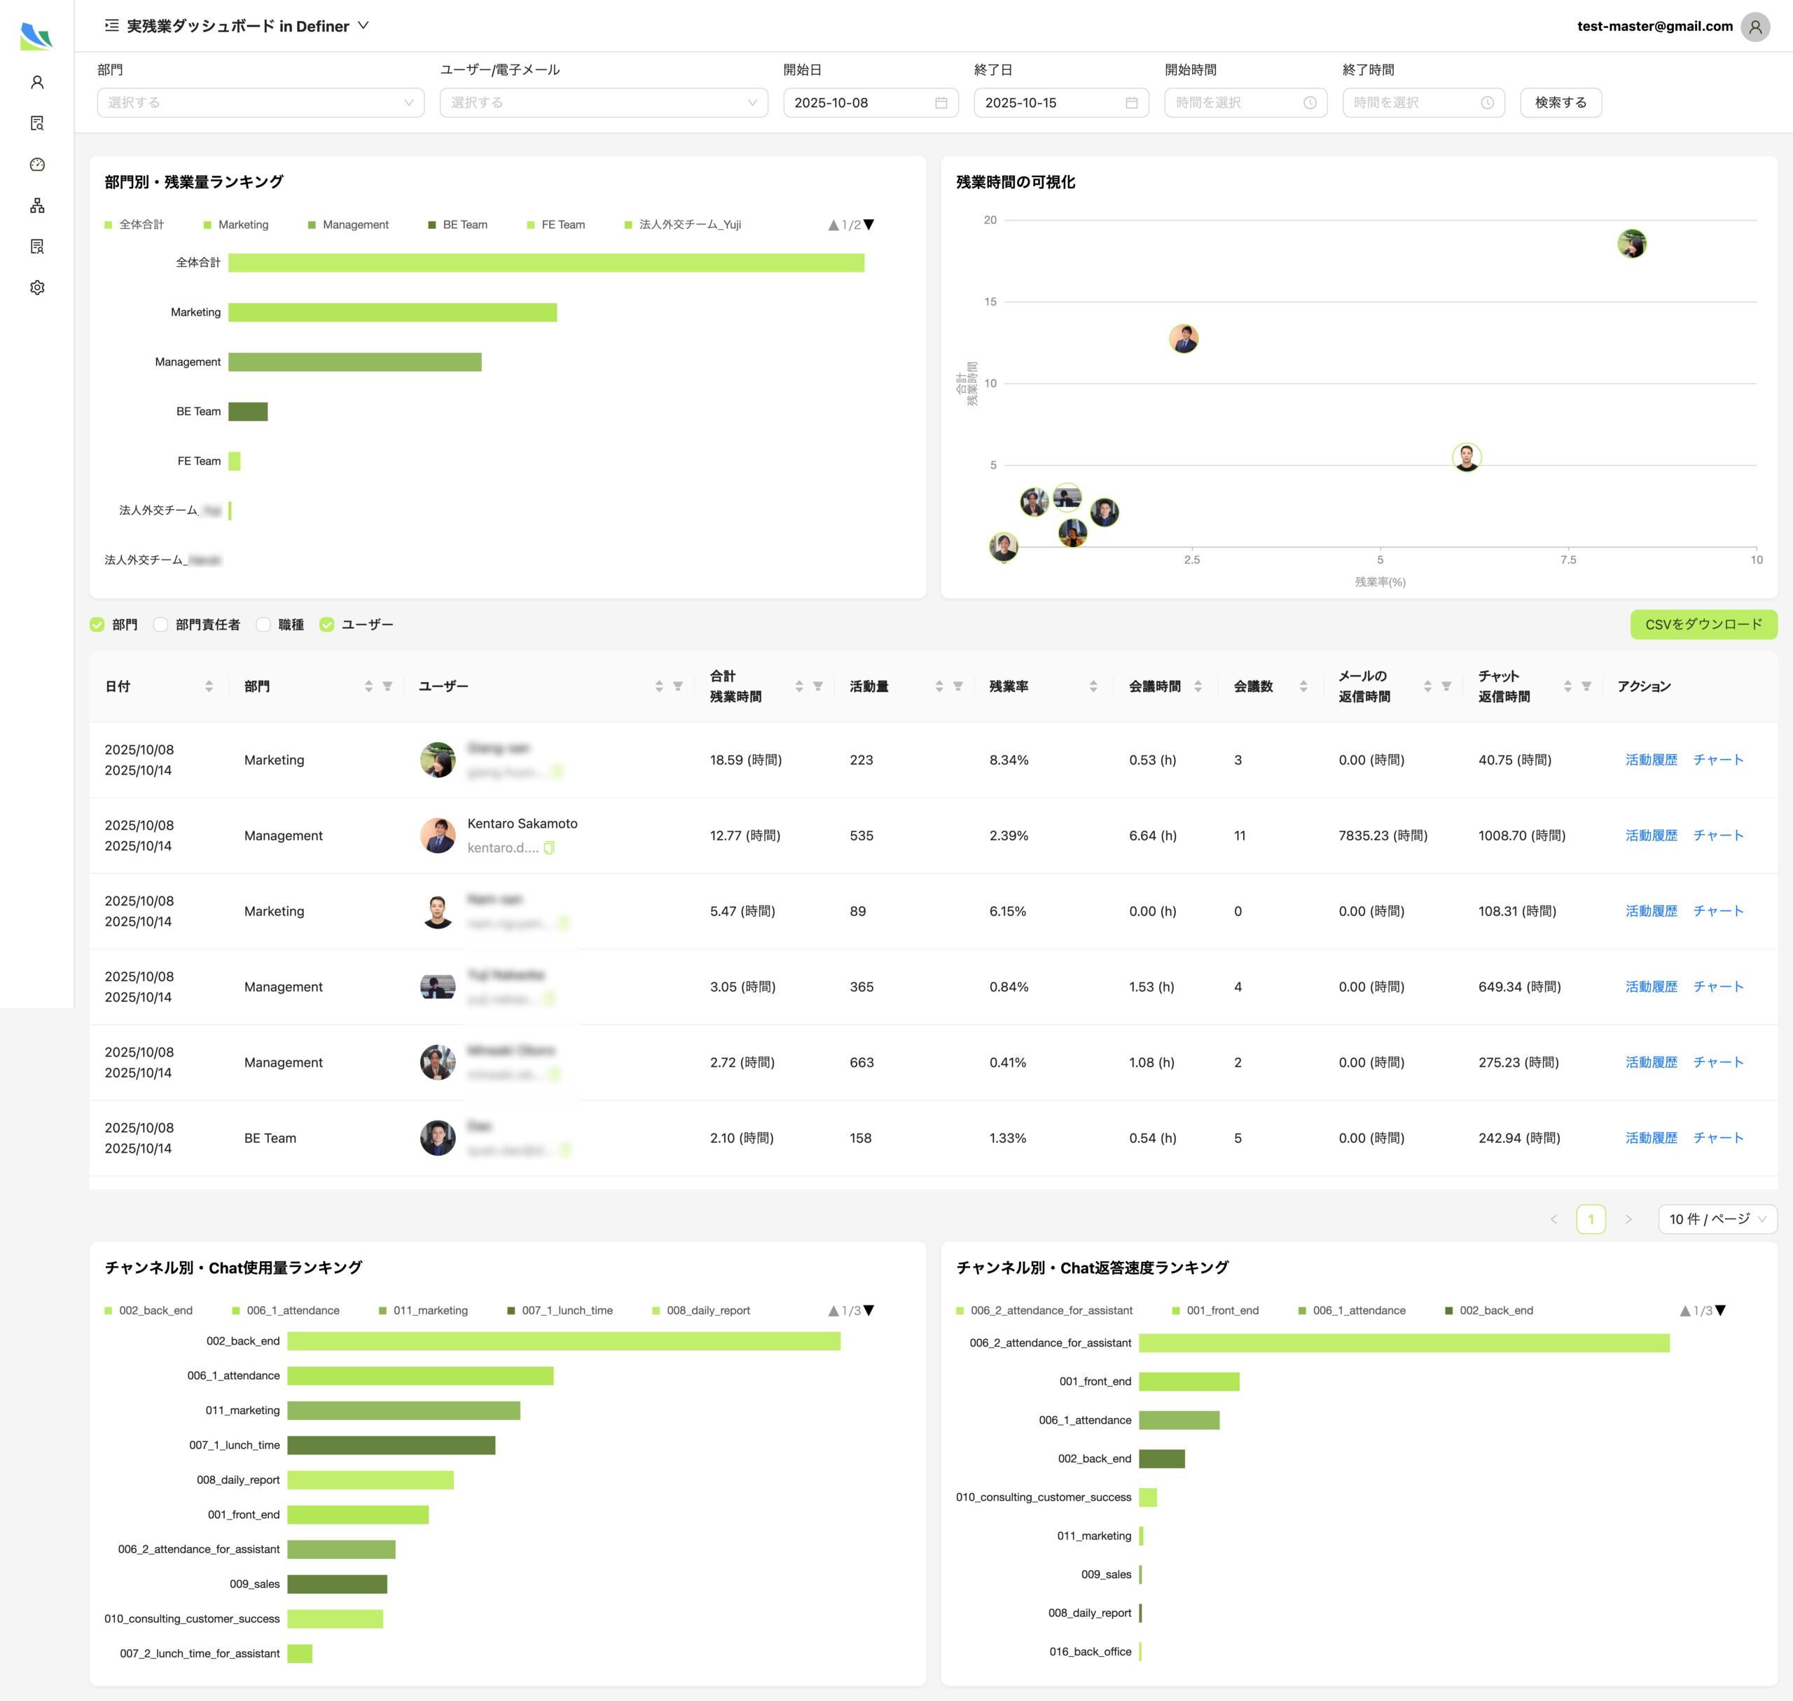The width and height of the screenshot is (1793, 1701).
Task: Open the calendar picker icon in the 開始日 field
Action: tap(943, 102)
